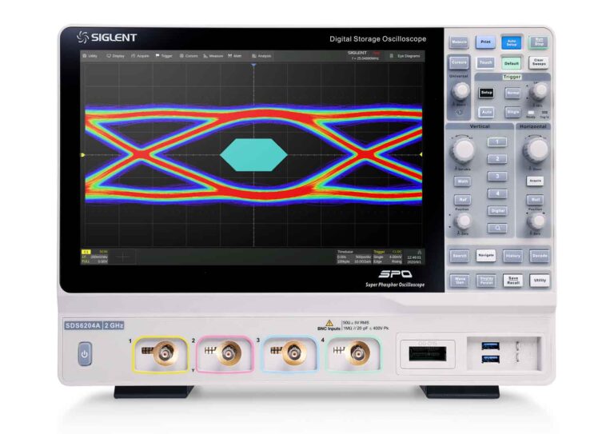The width and height of the screenshot is (614, 434).
Task: Open the Acquire menu on screen
Action: 140,56
